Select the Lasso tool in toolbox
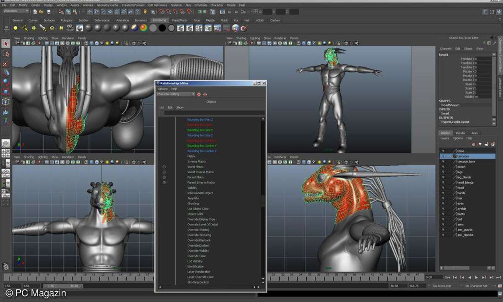 pyautogui.click(x=5, y=54)
